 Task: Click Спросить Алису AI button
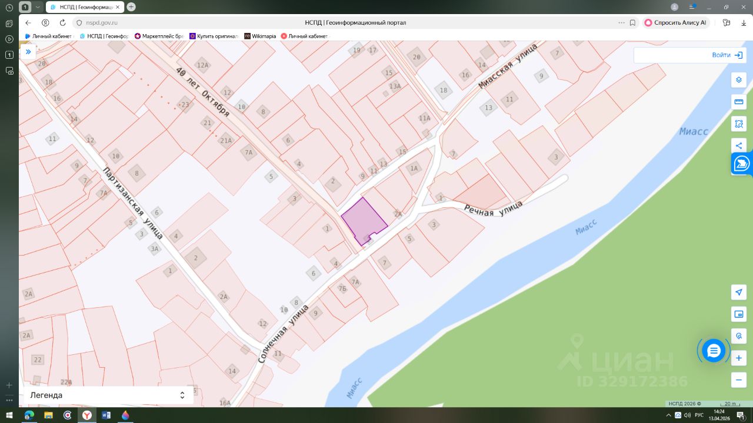pos(675,23)
